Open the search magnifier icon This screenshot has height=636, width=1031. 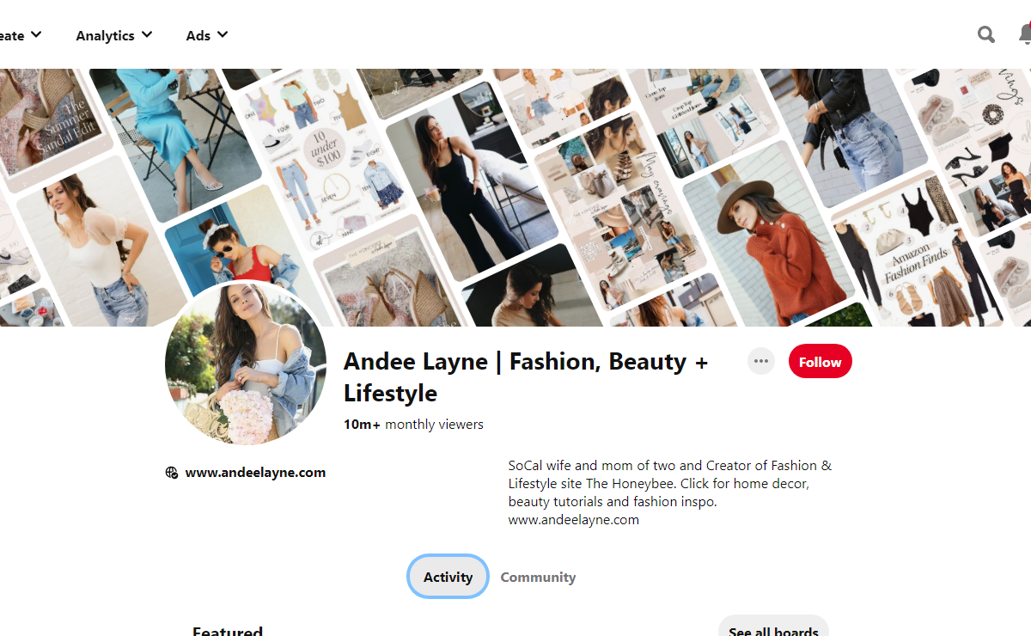pos(986,34)
